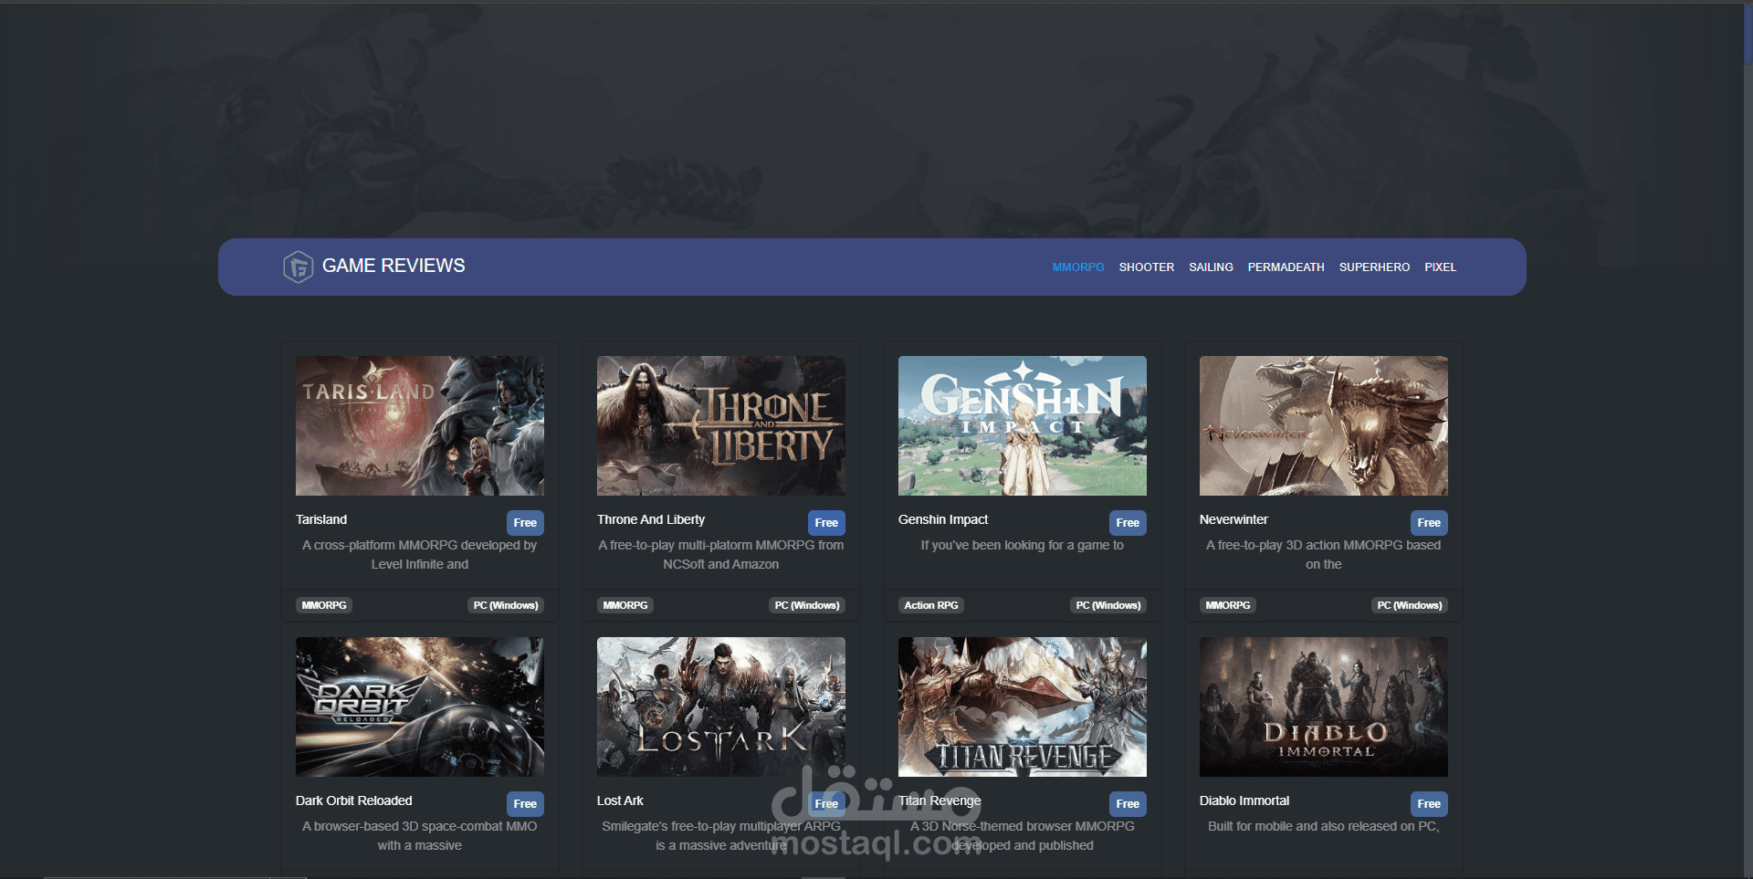This screenshot has height=879, width=1753.
Task: Click Tarisland description about Level Infinite
Action: (x=420, y=555)
